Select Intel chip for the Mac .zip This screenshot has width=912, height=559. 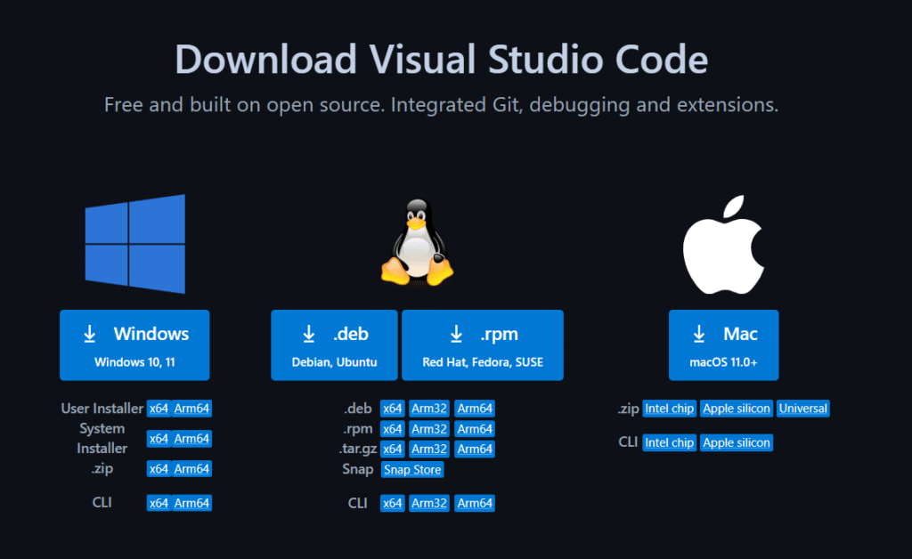coord(669,409)
